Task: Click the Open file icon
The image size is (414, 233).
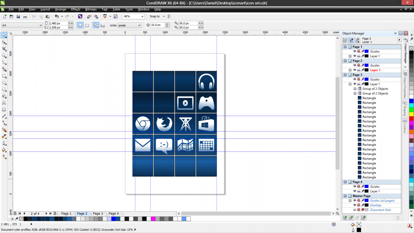Action: click(11, 16)
